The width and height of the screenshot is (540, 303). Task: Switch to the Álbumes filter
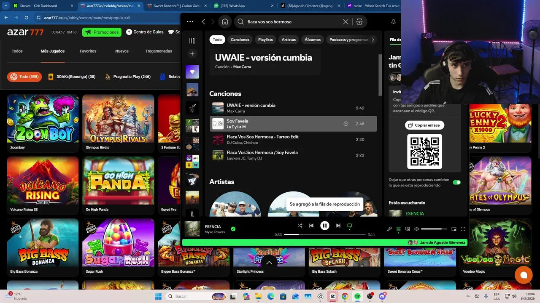313,40
